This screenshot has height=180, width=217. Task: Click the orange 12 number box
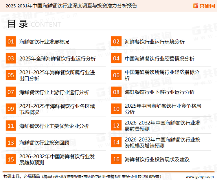pos(116,126)
